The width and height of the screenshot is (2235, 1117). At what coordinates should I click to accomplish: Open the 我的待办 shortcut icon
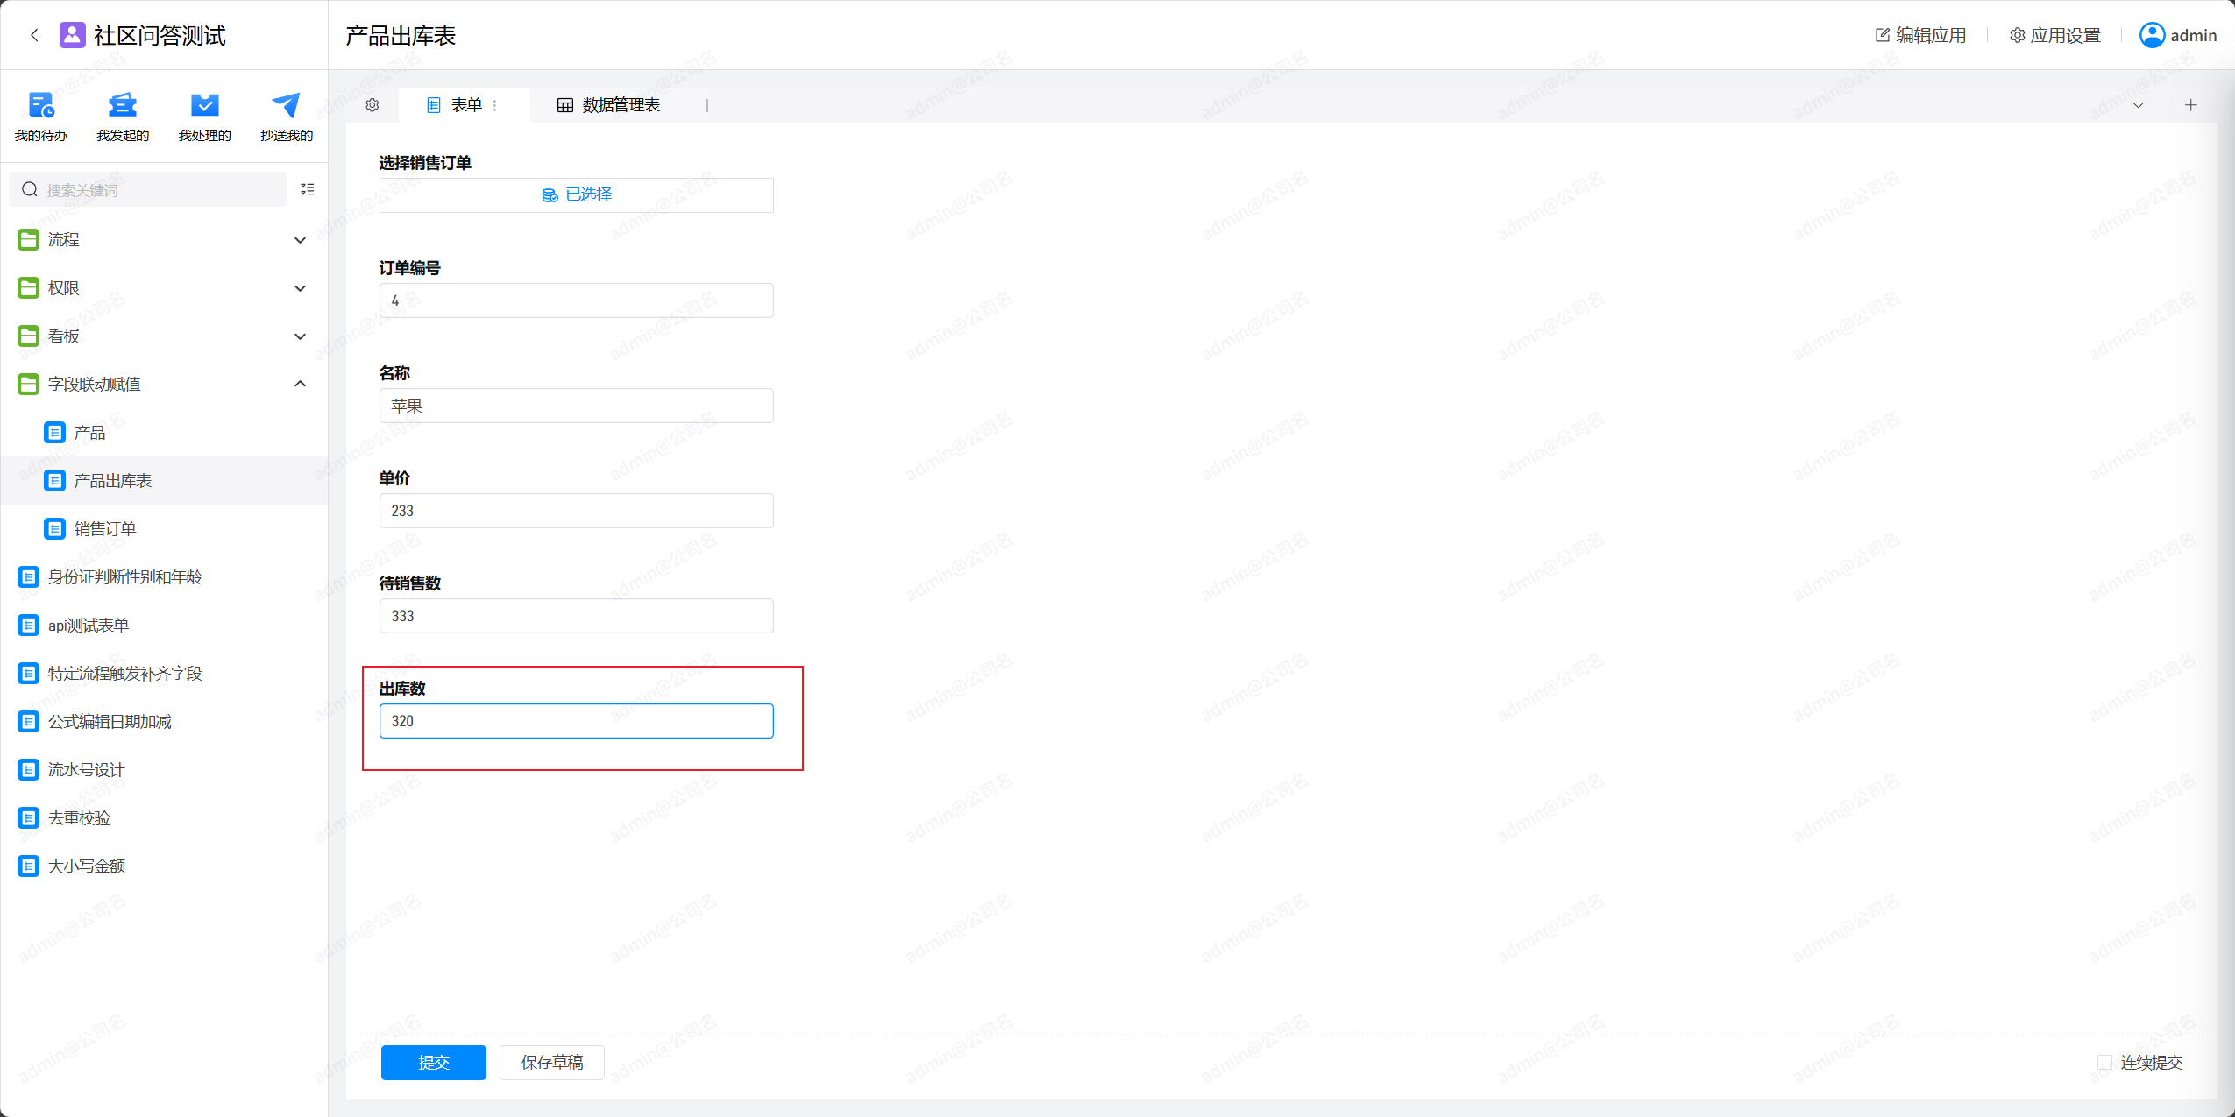coord(41,106)
